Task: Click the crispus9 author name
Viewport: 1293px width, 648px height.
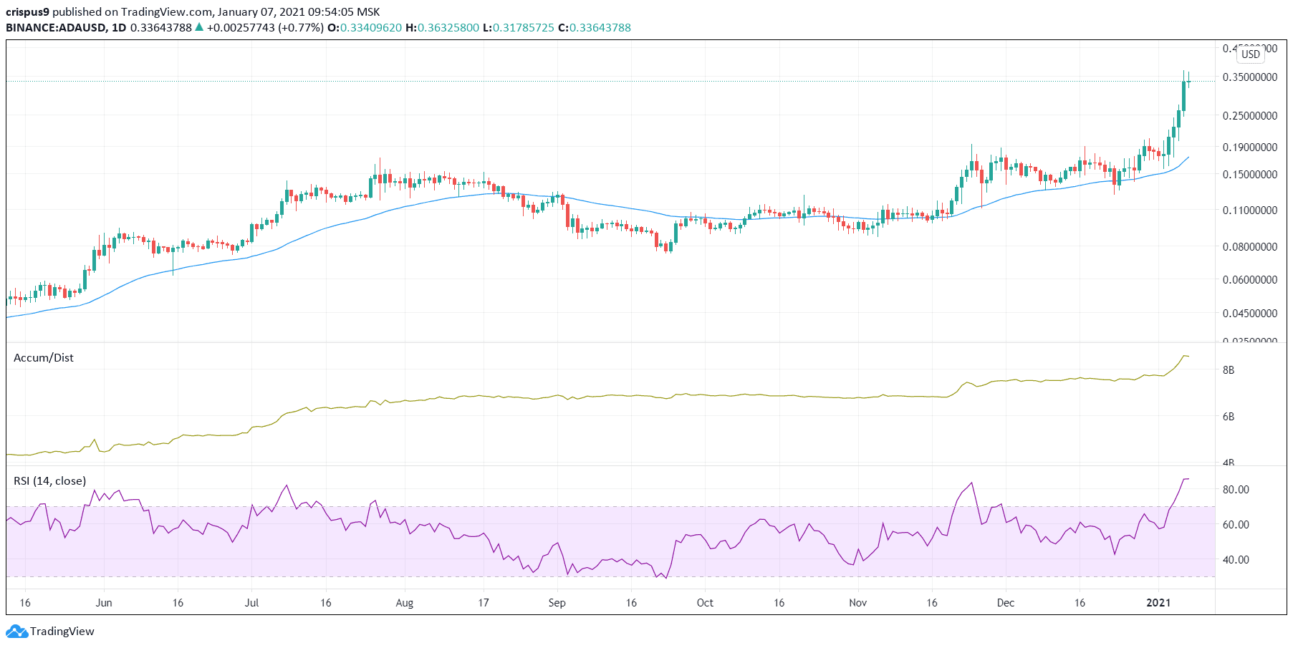Action: click(27, 12)
